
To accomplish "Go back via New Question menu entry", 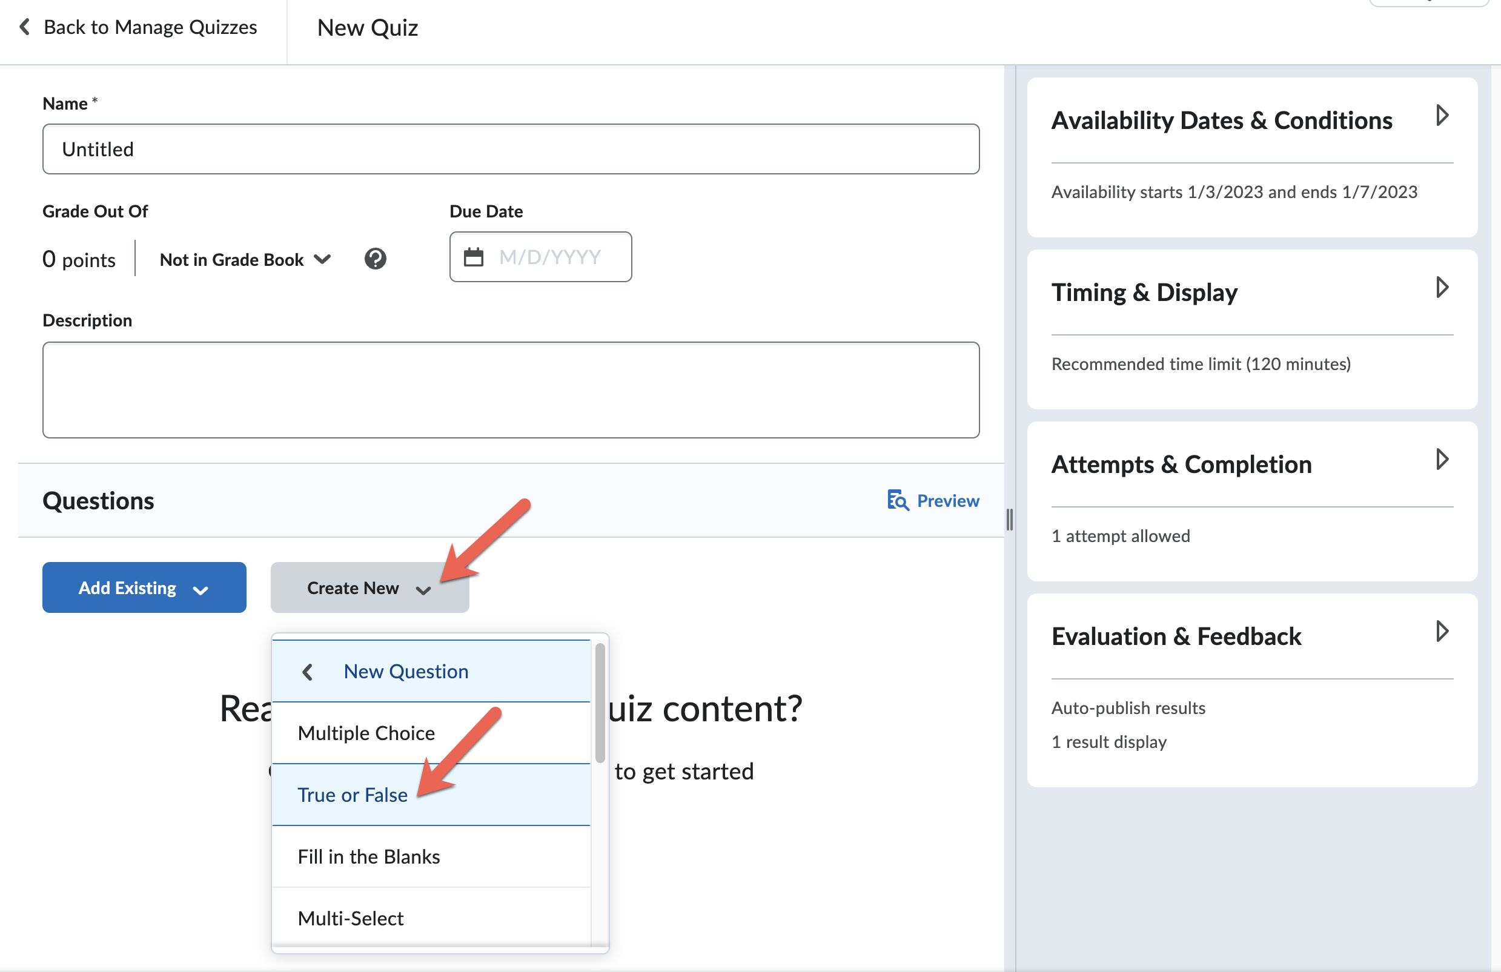I will 406,672.
